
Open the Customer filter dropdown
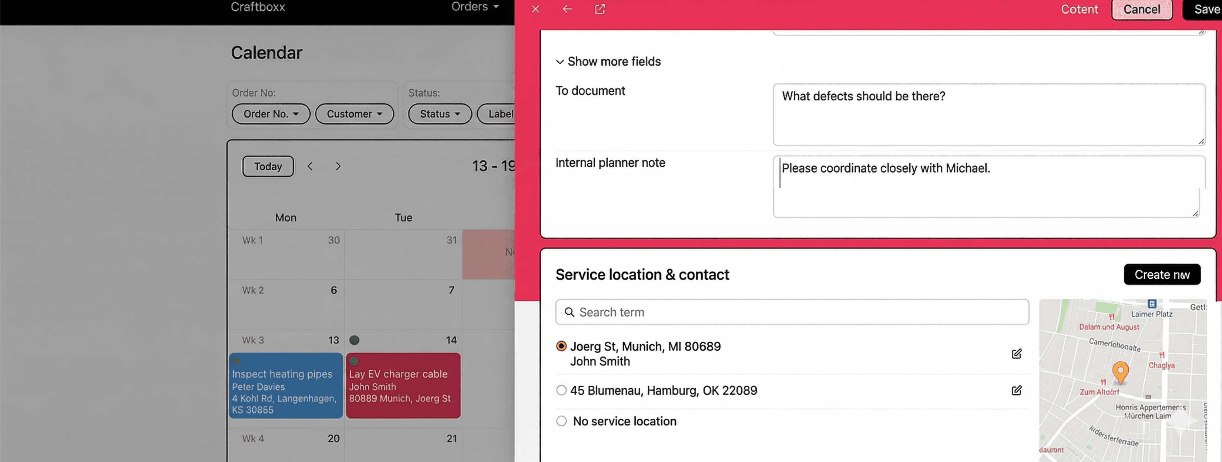pyautogui.click(x=355, y=114)
